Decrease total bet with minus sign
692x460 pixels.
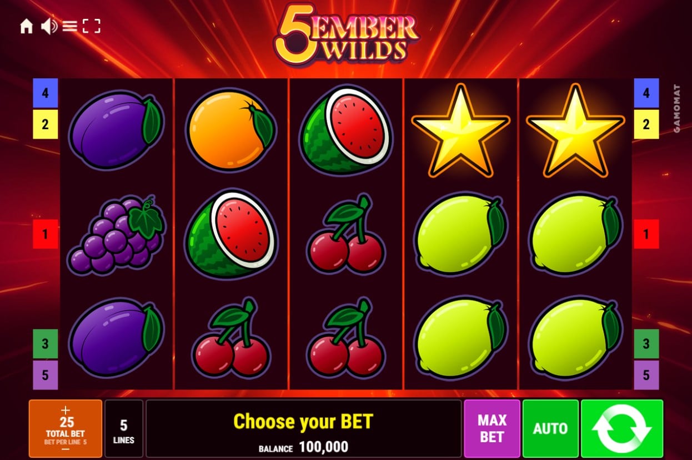(x=66, y=448)
